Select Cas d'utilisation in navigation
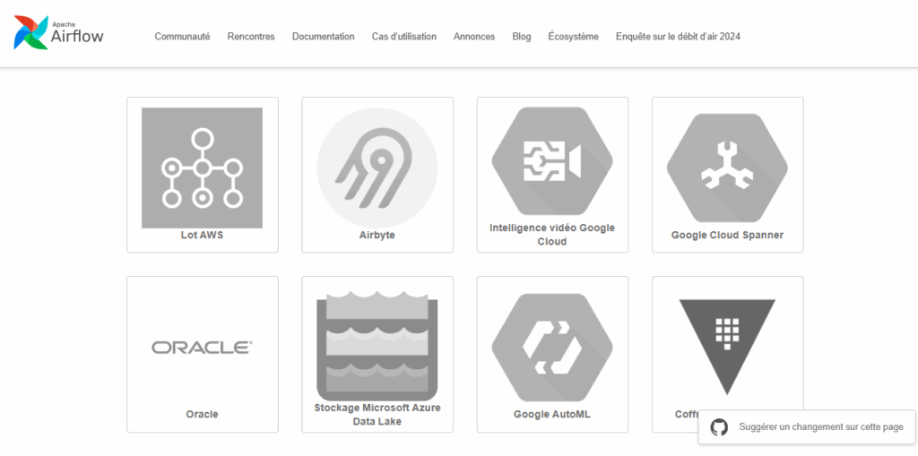 404,37
